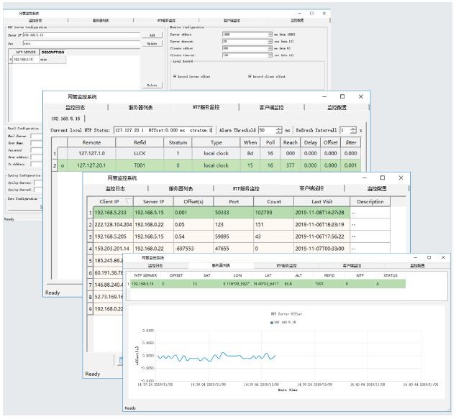Screen dimensions: 456x419
Task: Adjust the Server offset spinner arrows
Action: coord(270,34)
